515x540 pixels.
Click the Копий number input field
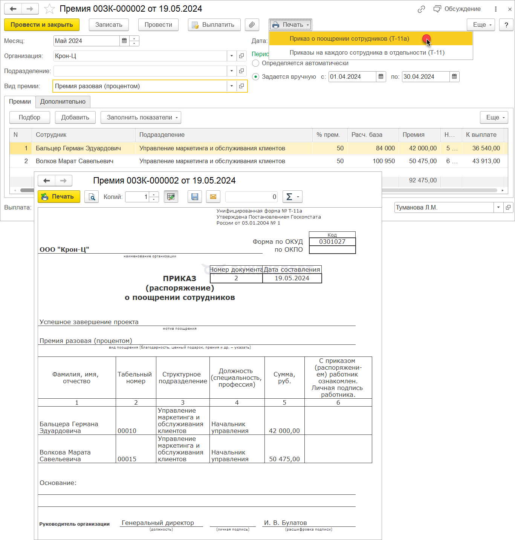[137, 197]
